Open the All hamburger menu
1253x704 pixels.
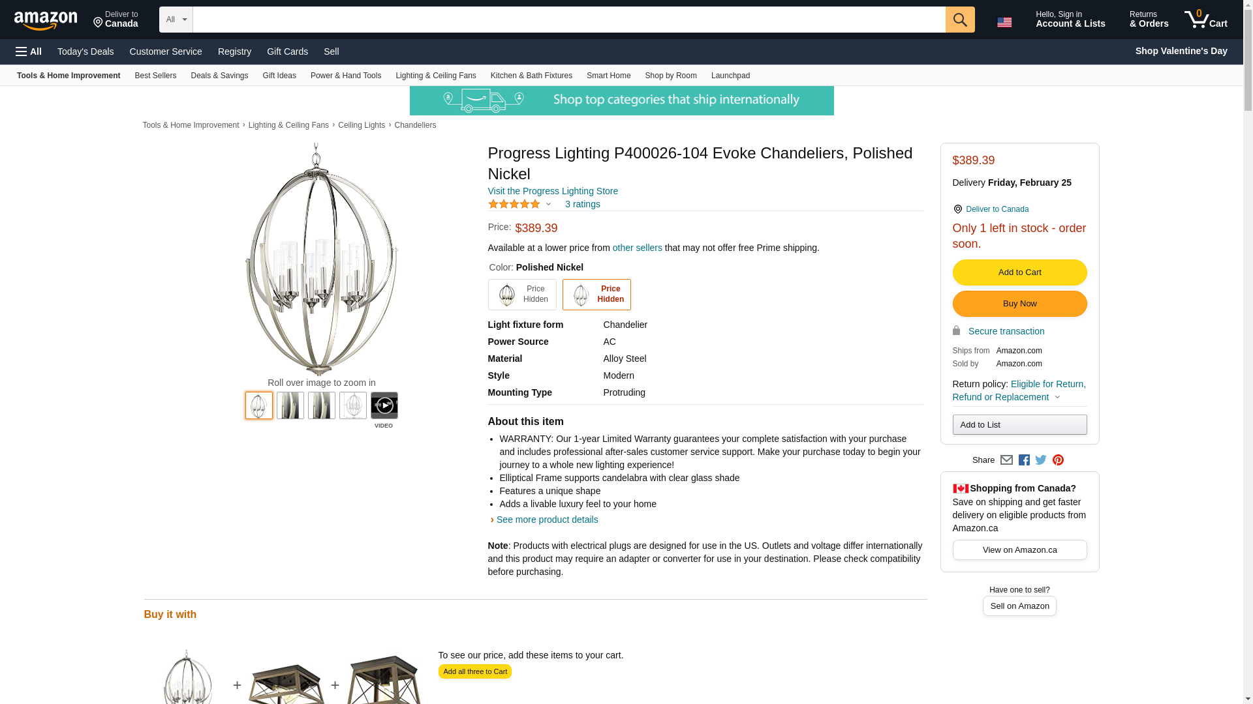click(x=29, y=51)
